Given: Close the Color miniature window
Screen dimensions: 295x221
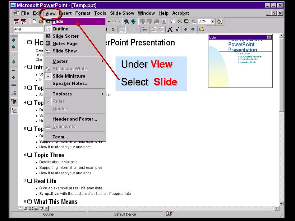Looking at the screenshot, I should click(269, 37).
